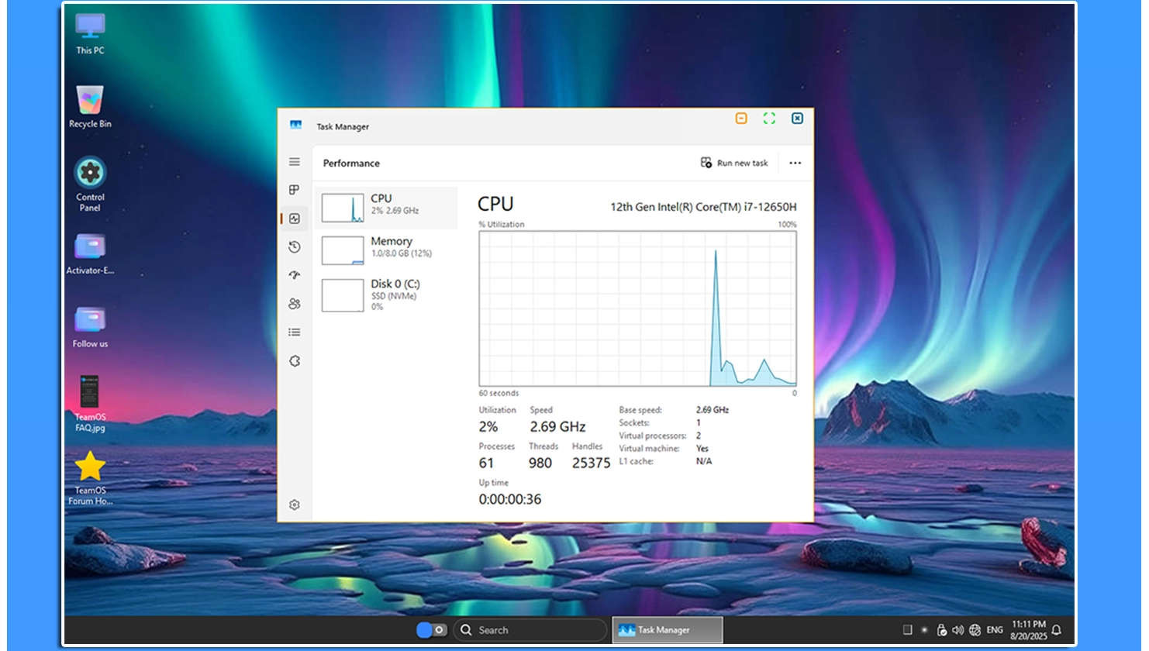Select the Control Panel desktop shortcut
1149x651 pixels.
[90, 184]
